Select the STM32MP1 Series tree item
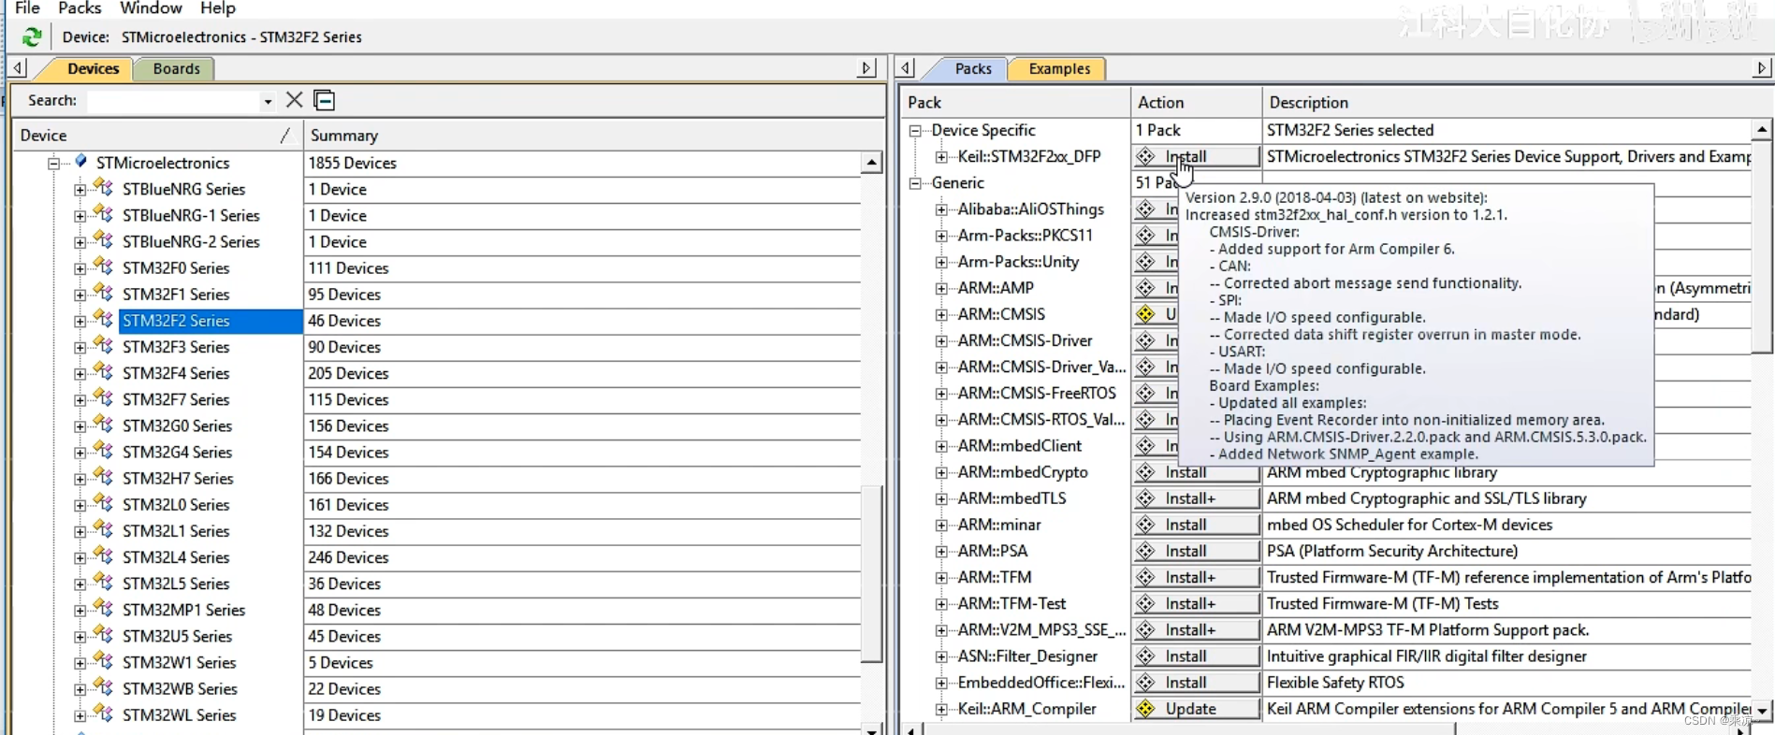Screen dimensions: 1775x735 tap(183, 610)
